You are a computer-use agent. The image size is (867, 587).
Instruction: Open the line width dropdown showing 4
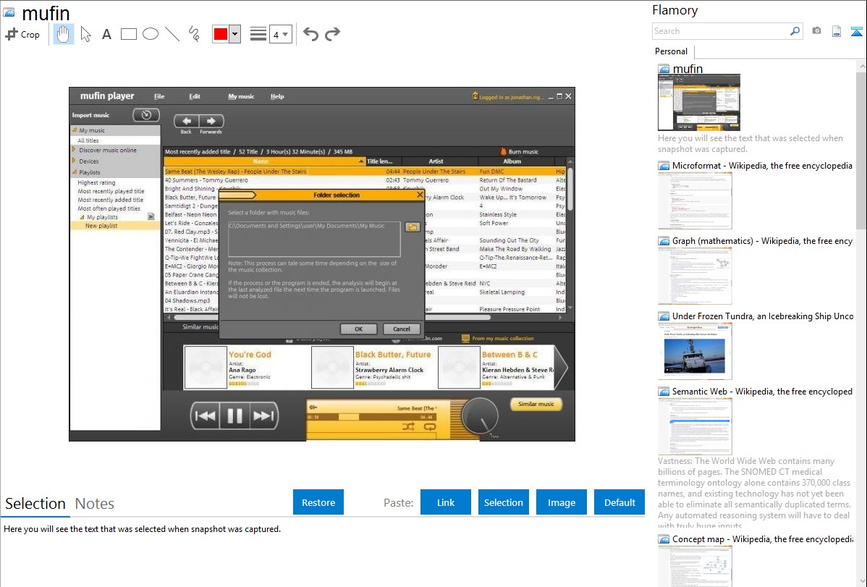click(280, 34)
